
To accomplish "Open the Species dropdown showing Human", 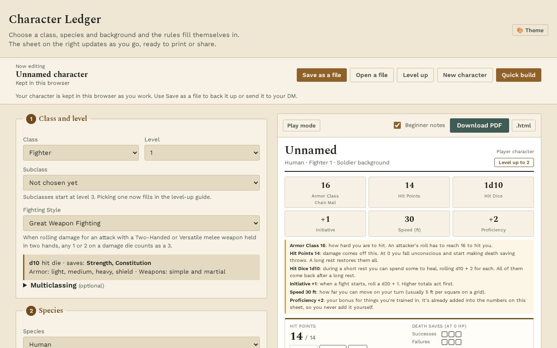I will click(x=141, y=343).
